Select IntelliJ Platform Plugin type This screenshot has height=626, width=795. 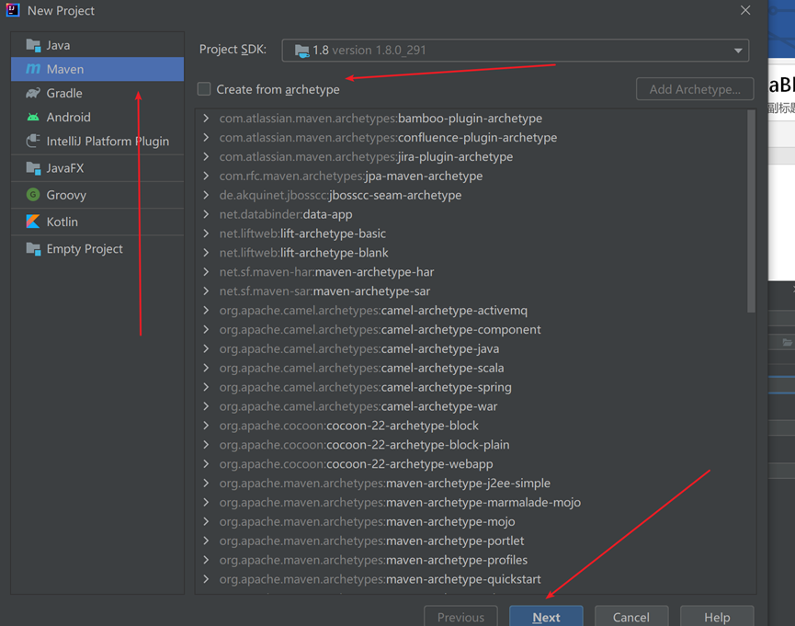(x=97, y=141)
